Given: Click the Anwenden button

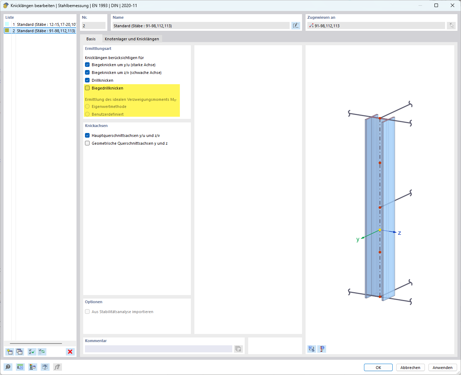Looking at the screenshot, I should click(x=442, y=368).
